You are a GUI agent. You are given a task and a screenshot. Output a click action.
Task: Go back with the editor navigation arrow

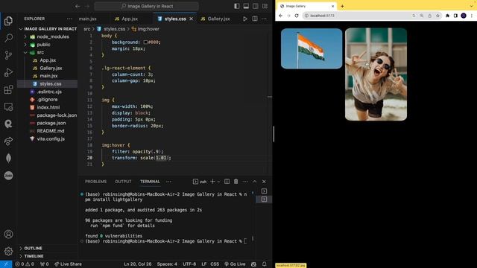tap(78, 6)
